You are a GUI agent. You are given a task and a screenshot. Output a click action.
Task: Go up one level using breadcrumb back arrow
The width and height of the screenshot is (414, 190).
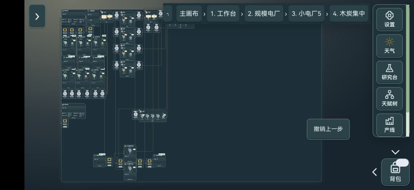[168, 14]
